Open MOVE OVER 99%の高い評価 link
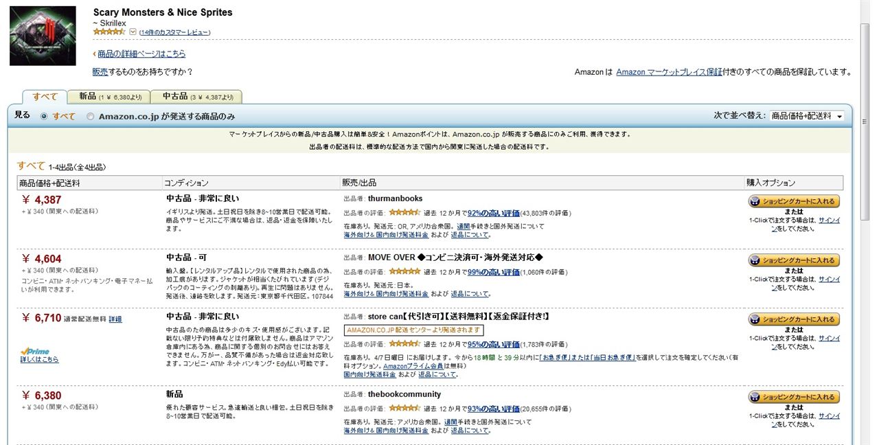Viewport: 879px width, 445px height. click(x=494, y=272)
